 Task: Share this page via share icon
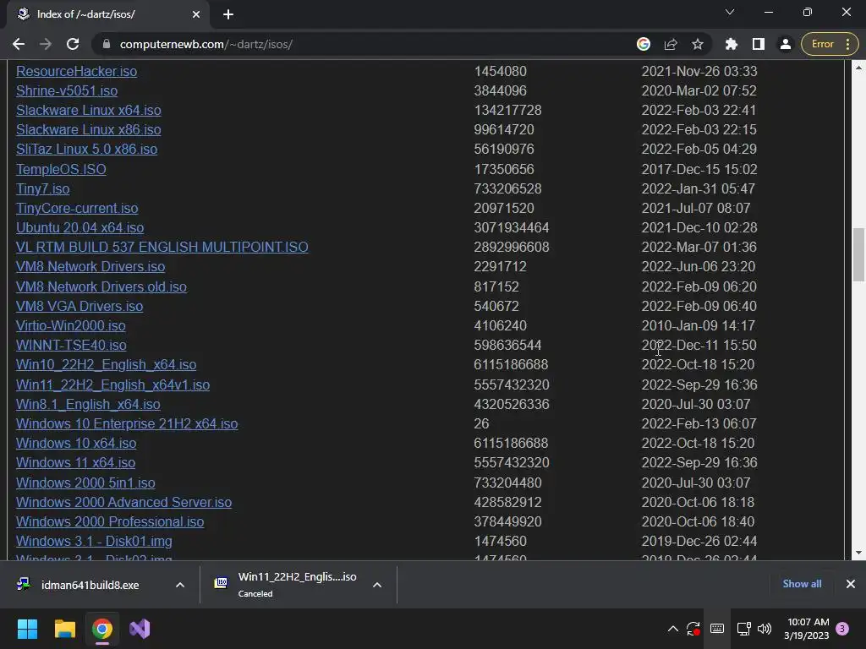[x=671, y=44]
